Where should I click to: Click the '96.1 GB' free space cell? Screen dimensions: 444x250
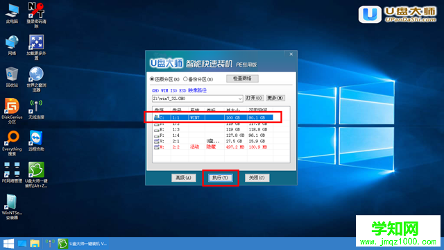tap(257, 135)
